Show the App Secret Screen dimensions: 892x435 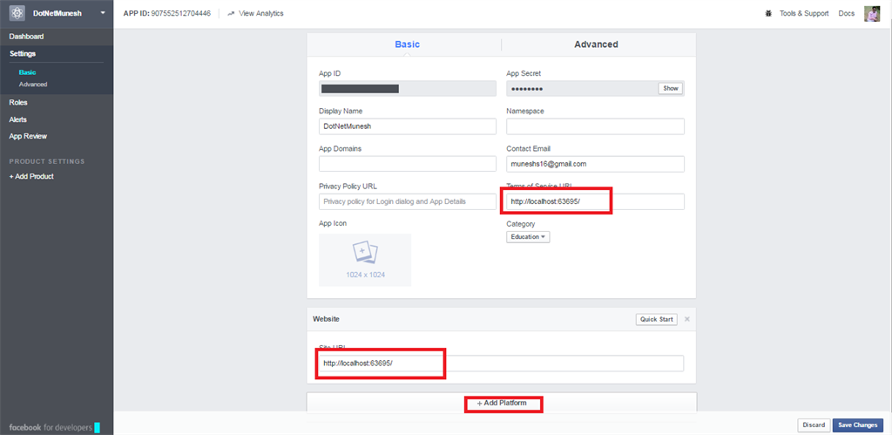click(x=670, y=88)
